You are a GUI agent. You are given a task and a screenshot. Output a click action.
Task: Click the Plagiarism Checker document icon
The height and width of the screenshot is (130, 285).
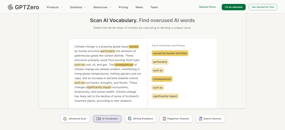pyautogui.click(x=164, y=119)
